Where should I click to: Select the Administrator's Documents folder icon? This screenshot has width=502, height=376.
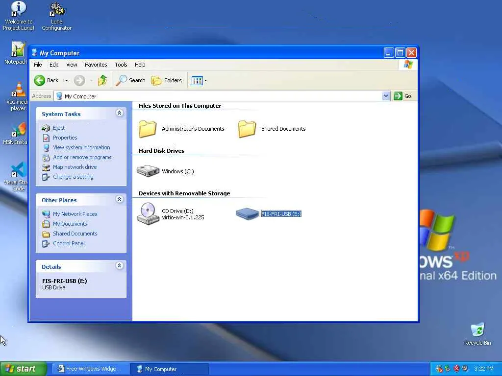coord(148,129)
